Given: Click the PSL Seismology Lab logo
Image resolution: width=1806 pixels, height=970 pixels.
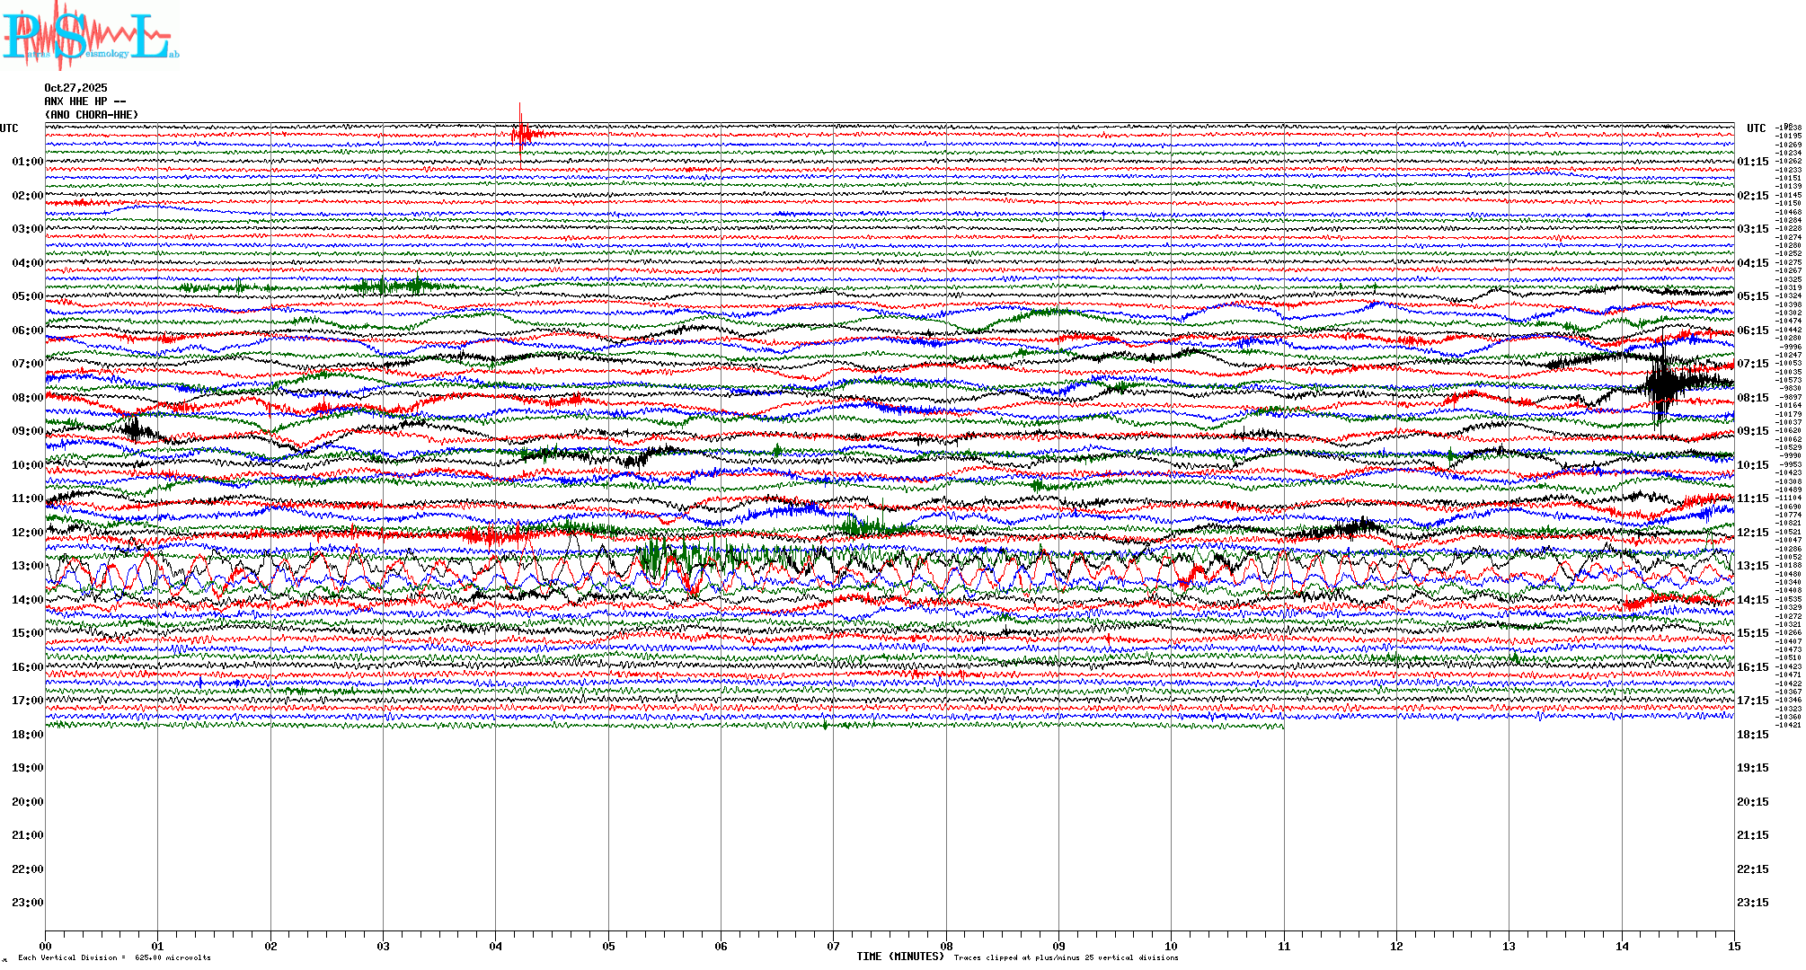Looking at the screenshot, I should (88, 36).
